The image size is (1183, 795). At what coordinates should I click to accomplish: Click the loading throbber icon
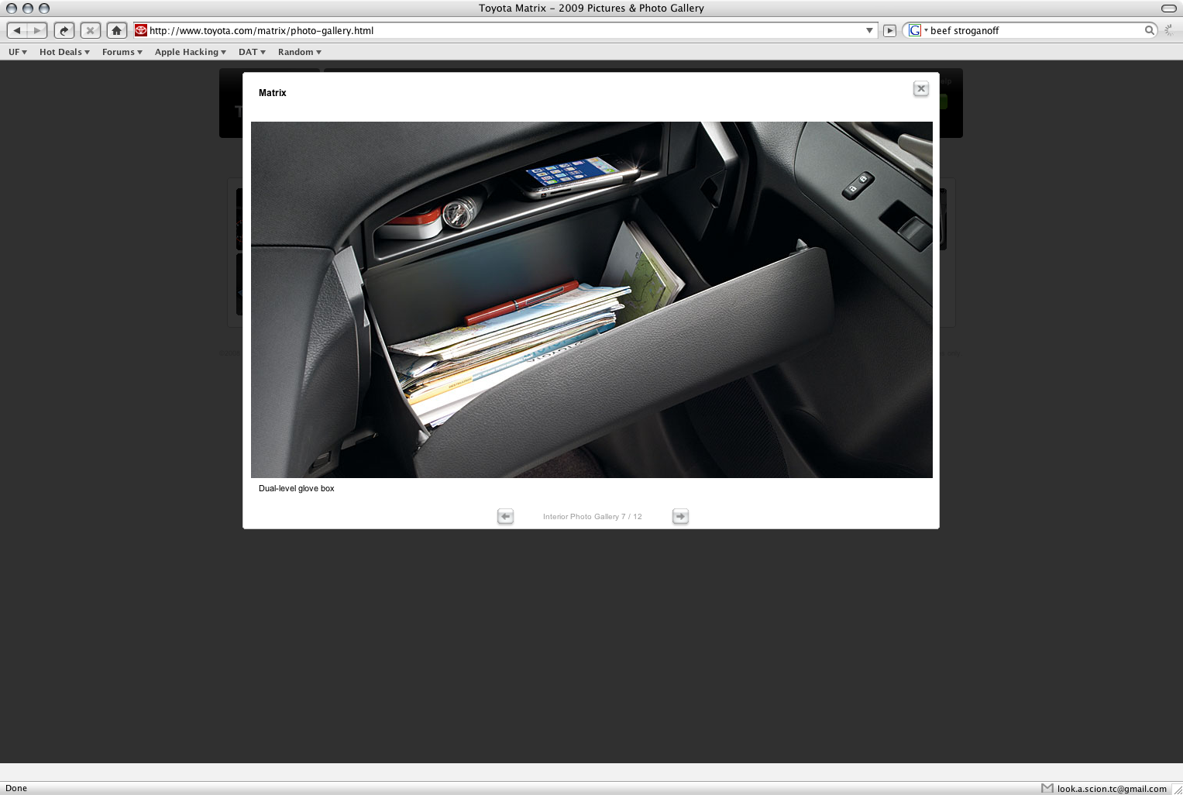click(x=1169, y=30)
